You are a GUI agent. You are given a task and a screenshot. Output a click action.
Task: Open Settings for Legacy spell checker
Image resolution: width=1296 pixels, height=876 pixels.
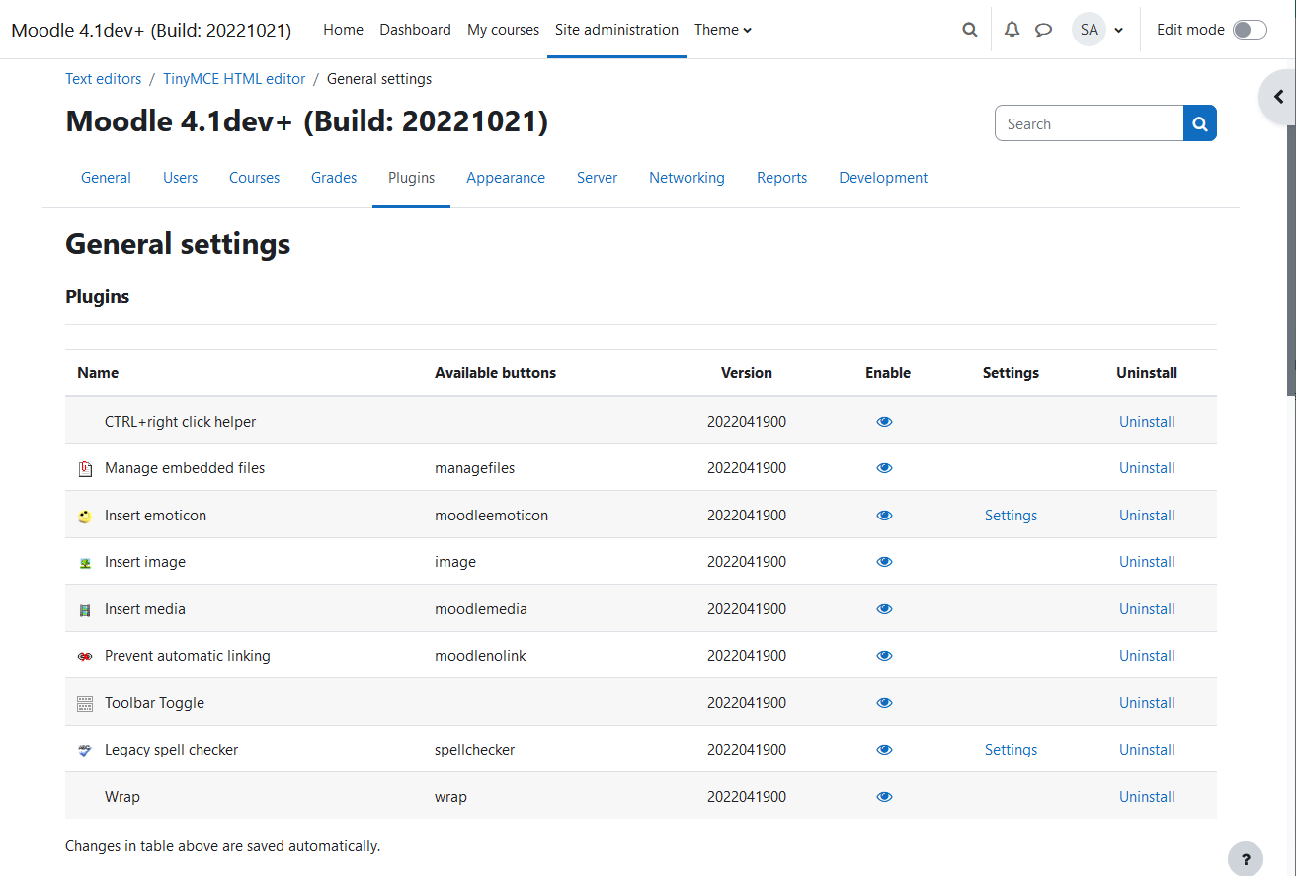1011,750
